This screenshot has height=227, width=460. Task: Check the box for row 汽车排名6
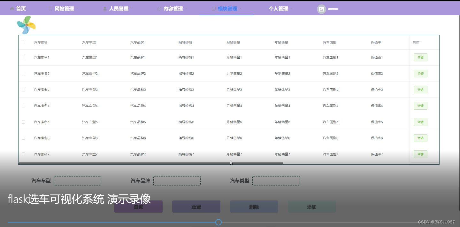pos(24,138)
